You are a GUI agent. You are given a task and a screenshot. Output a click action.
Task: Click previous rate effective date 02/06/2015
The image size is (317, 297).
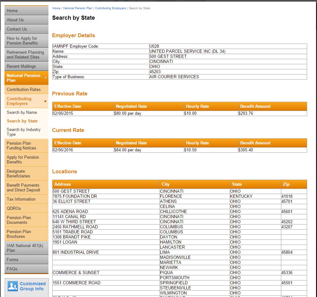63,114
